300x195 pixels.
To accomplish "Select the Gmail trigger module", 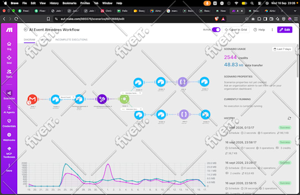I will pyautogui.click(x=32, y=99).
